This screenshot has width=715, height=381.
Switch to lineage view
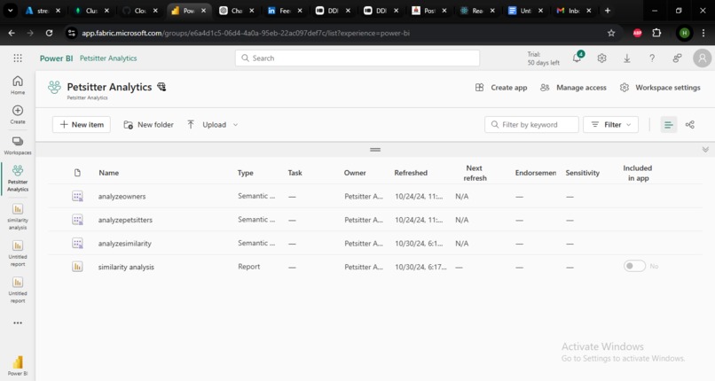click(690, 125)
